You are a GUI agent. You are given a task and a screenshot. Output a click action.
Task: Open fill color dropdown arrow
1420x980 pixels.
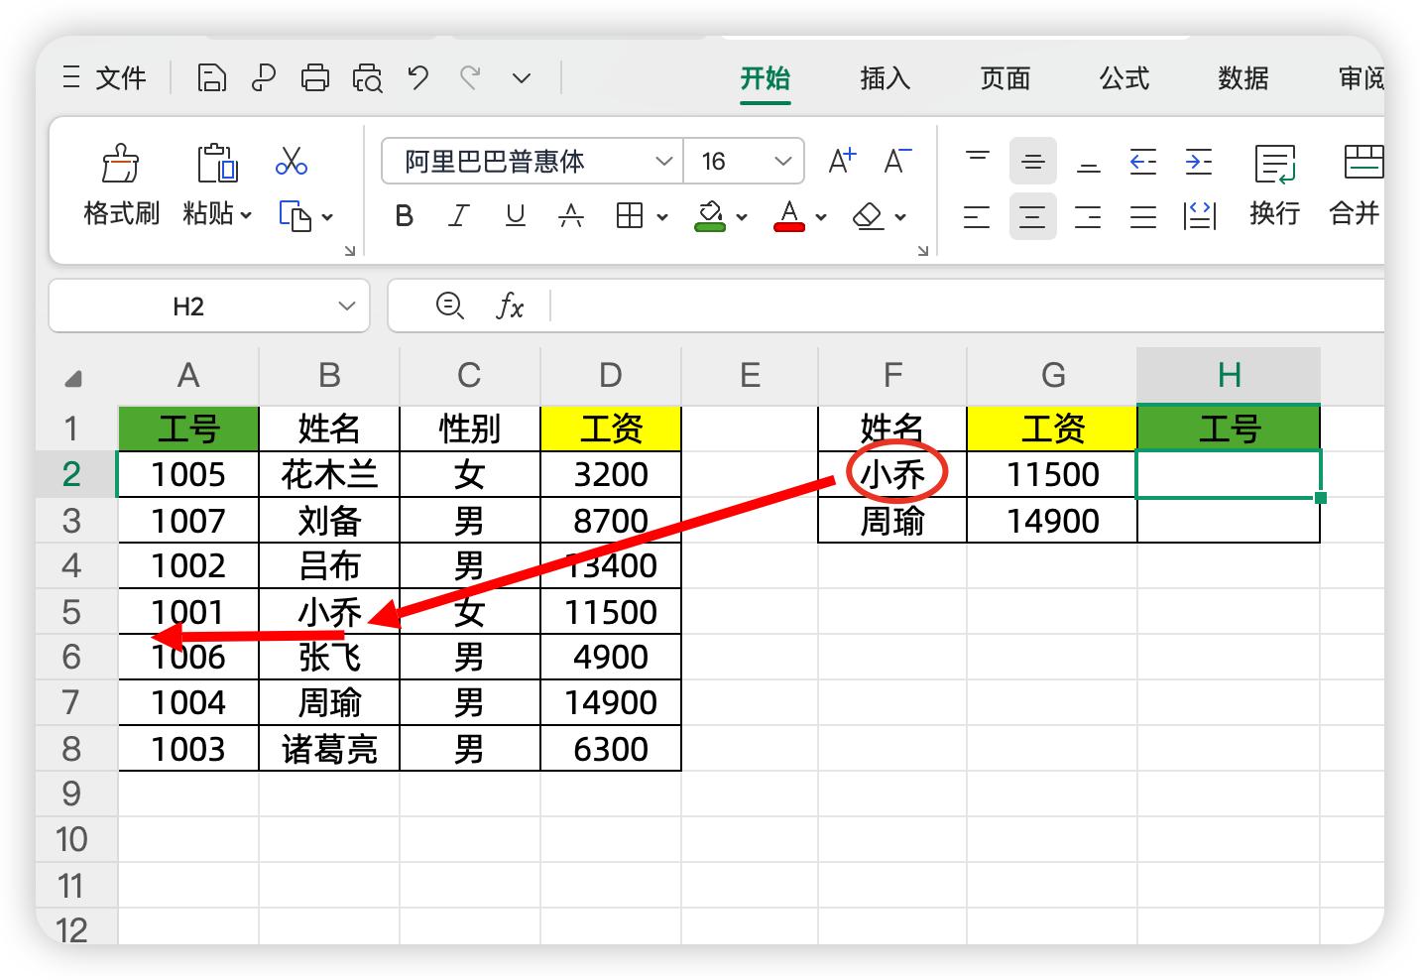(741, 216)
